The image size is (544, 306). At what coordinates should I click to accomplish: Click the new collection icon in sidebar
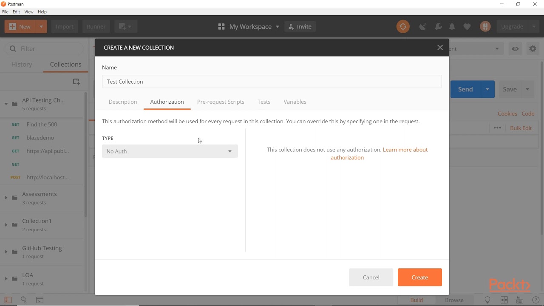76,82
